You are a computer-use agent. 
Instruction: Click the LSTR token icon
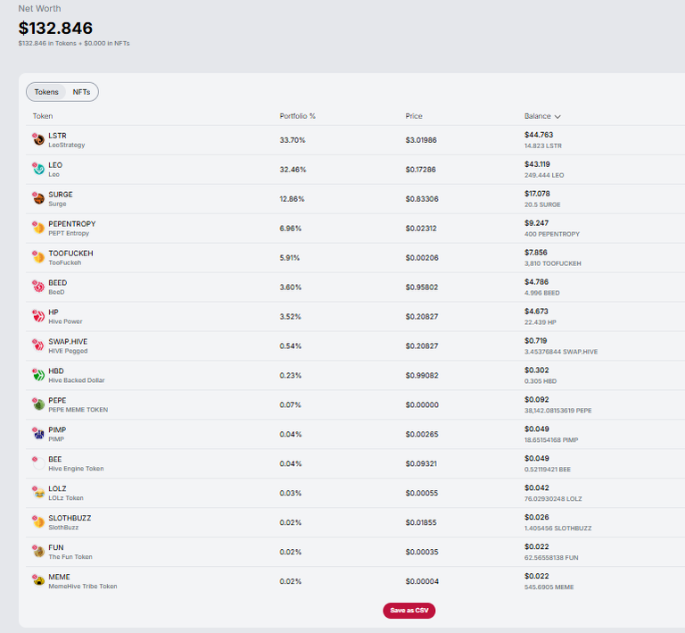38,139
